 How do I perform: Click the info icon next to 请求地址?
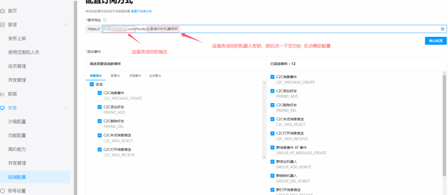pos(105,20)
